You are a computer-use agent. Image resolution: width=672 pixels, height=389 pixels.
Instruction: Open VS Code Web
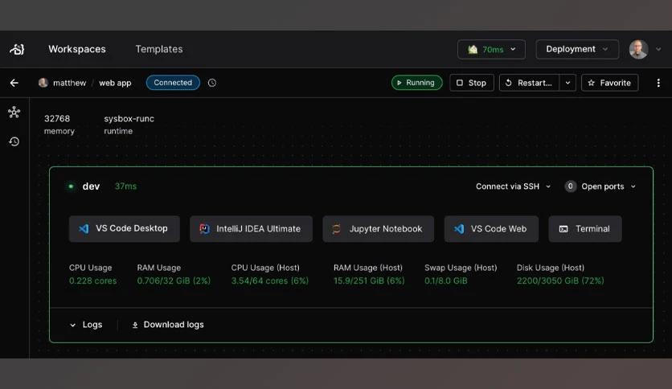point(490,229)
